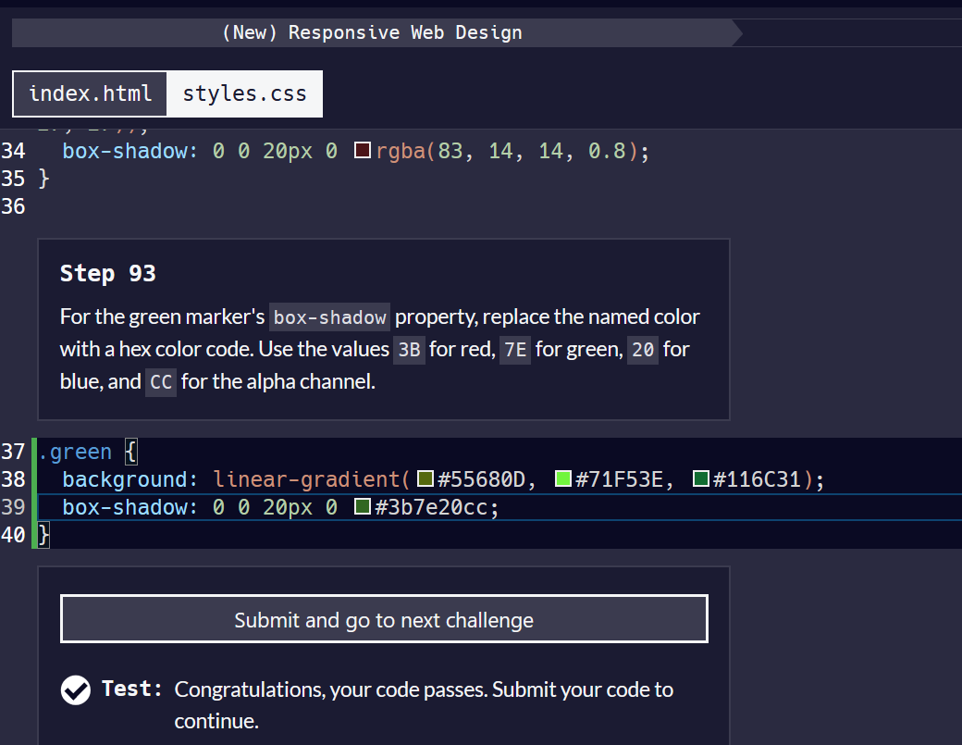The height and width of the screenshot is (745, 962).
Task: Click the closing brace on line 40
Action: tap(43, 535)
